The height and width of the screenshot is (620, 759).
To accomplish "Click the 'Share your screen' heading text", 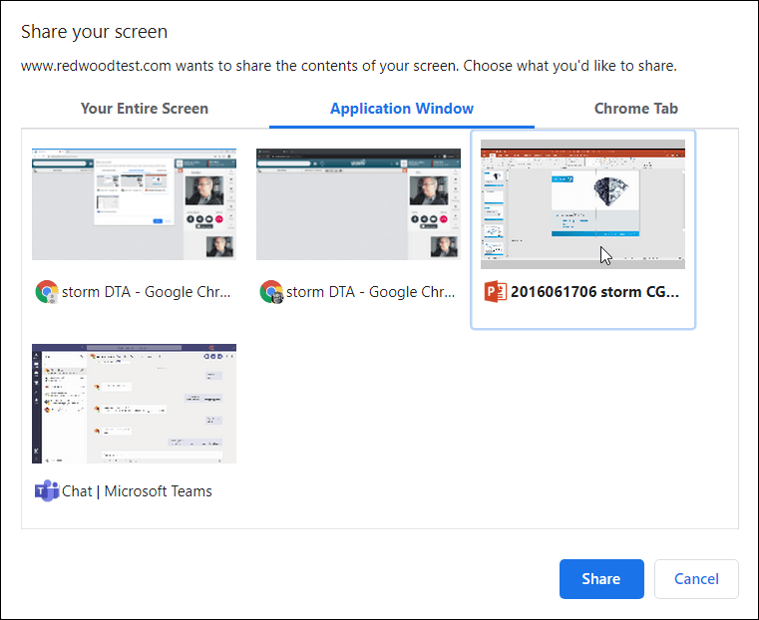I will [95, 32].
